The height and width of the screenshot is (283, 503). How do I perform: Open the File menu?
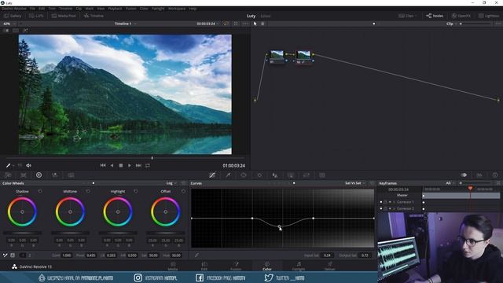click(x=32, y=9)
